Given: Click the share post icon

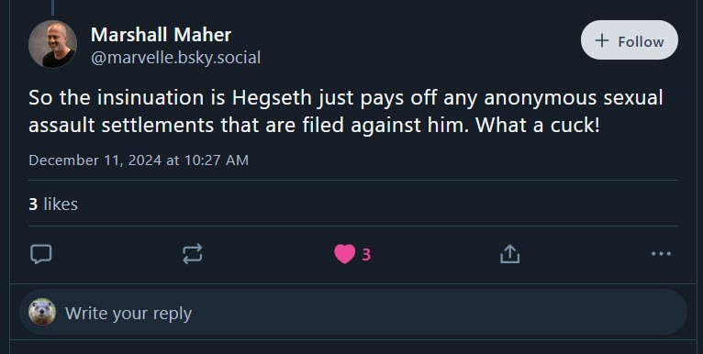Looking at the screenshot, I should [x=509, y=254].
